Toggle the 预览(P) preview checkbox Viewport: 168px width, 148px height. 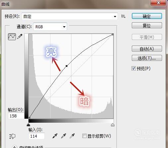[133, 68]
